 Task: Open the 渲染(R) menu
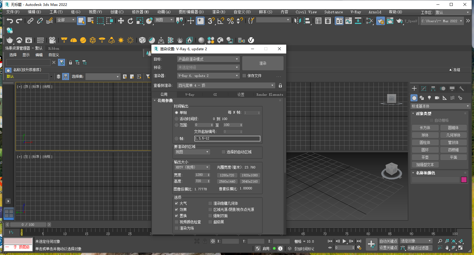coord(219,12)
